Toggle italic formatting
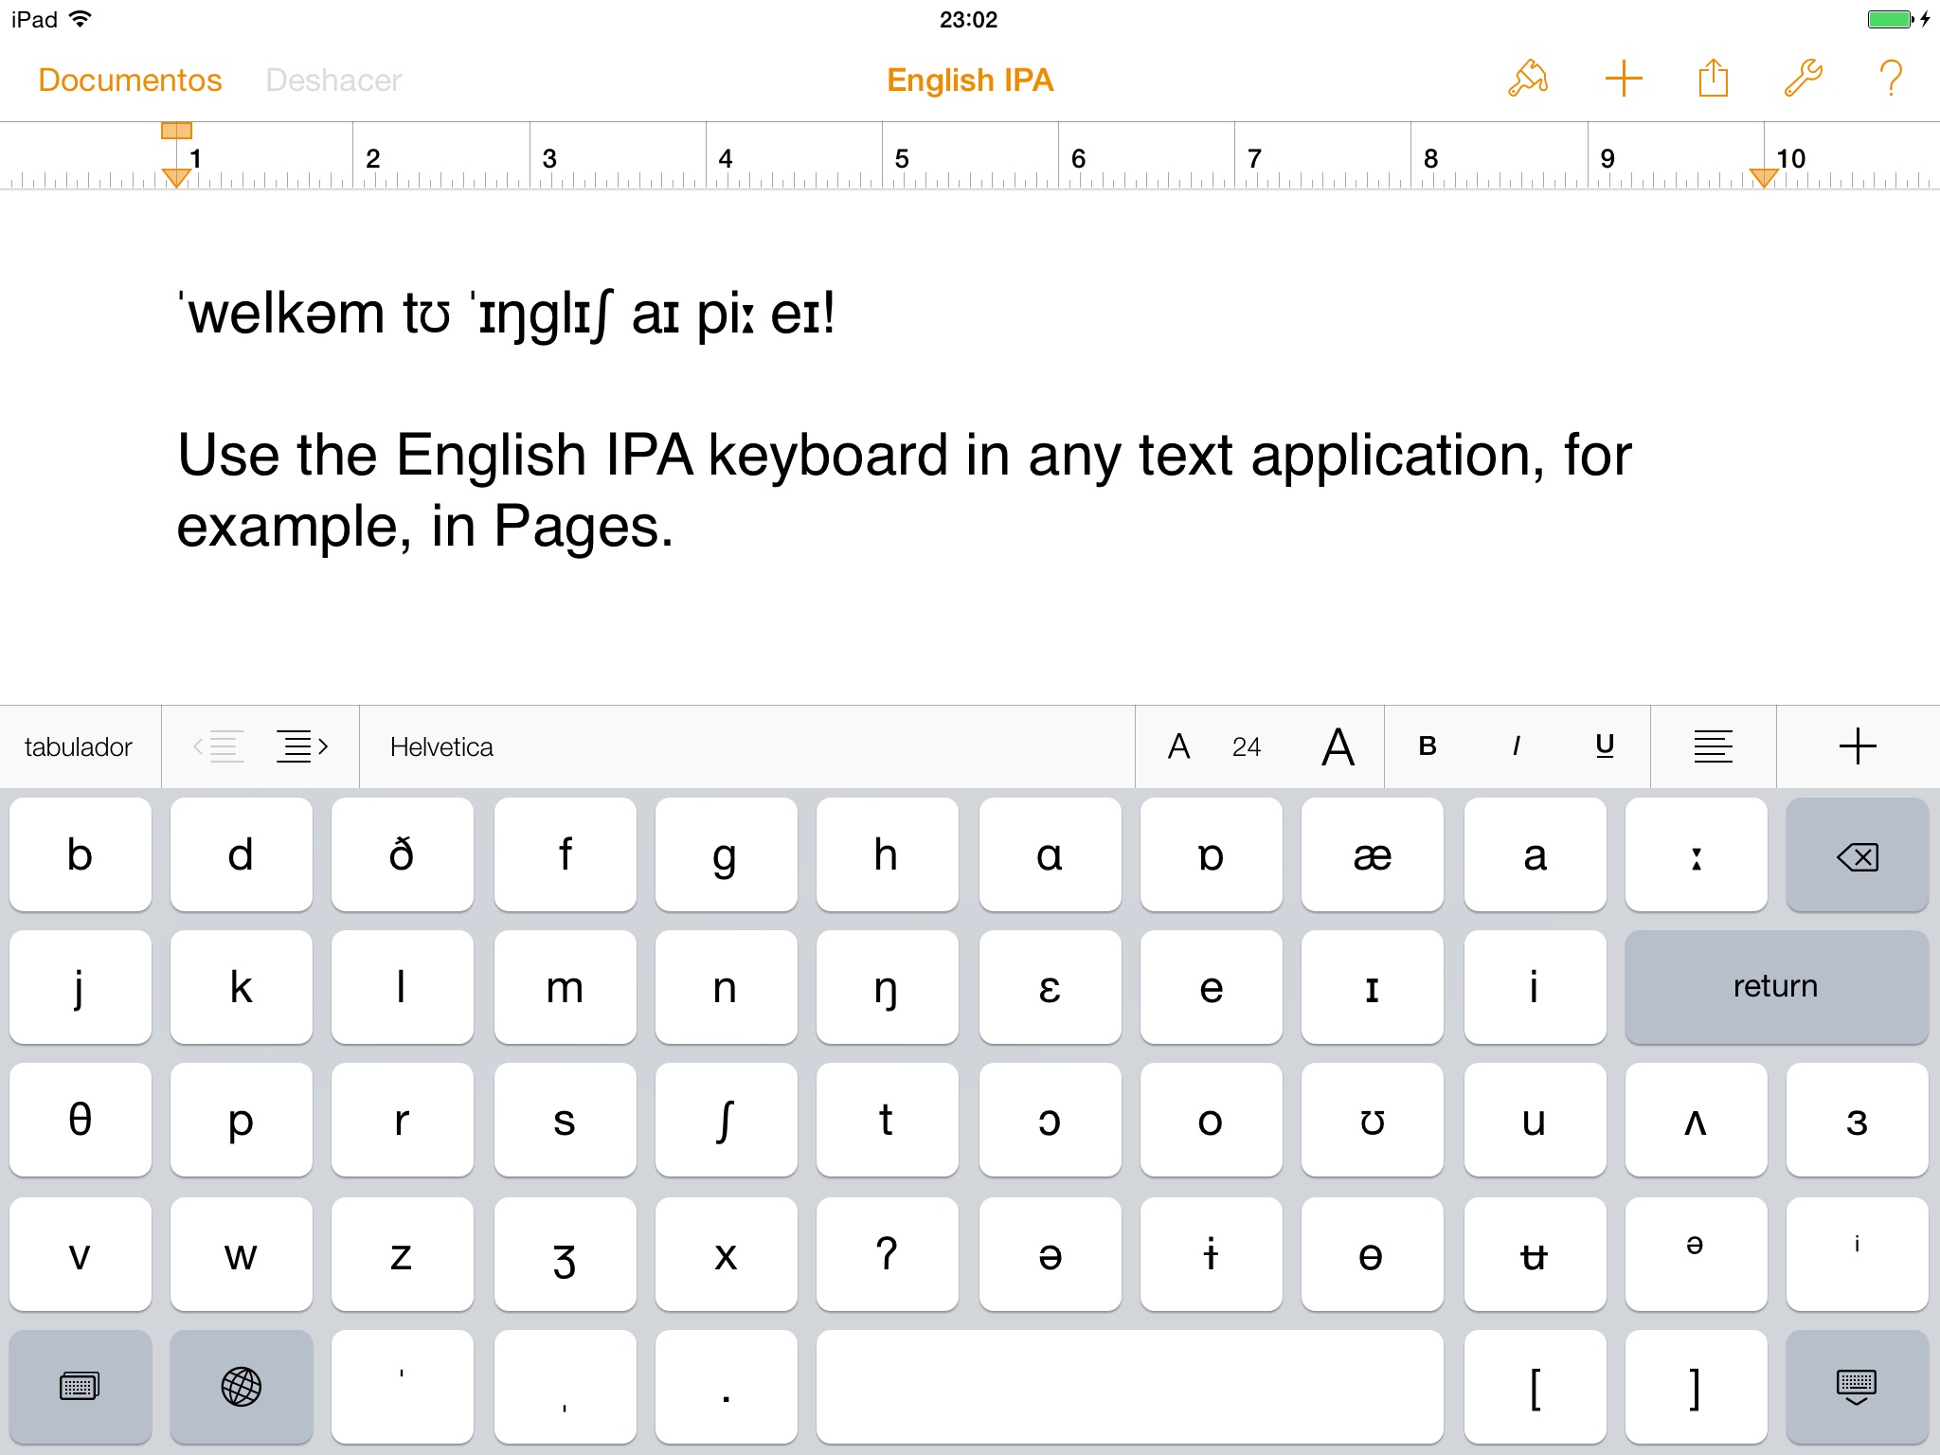The height and width of the screenshot is (1455, 1940). (1517, 747)
